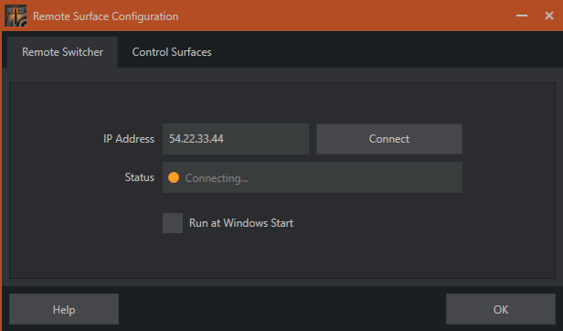
Task: Click the Remote Surface Configuration title text
Action: click(106, 16)
